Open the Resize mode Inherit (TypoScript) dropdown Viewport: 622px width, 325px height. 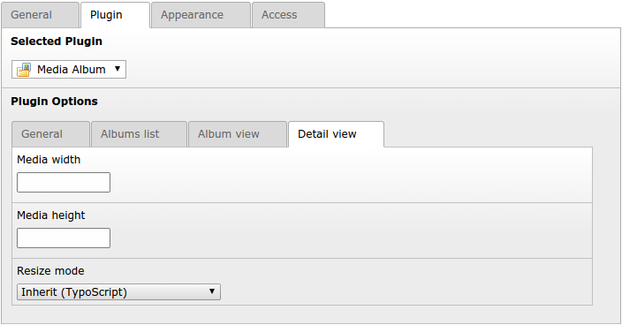118,291
